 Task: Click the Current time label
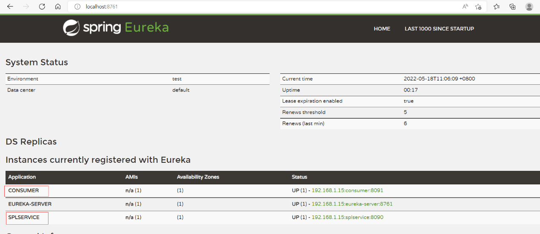coord(297,79)
